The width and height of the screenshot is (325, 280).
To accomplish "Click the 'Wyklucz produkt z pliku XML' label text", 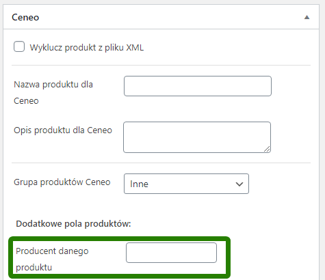I will click(87, 48).
